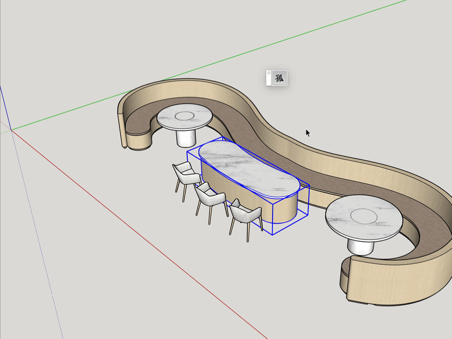452x339 pixels.
Task: Click the 孤 plugin toolbar button
Action: pos(280,78)
